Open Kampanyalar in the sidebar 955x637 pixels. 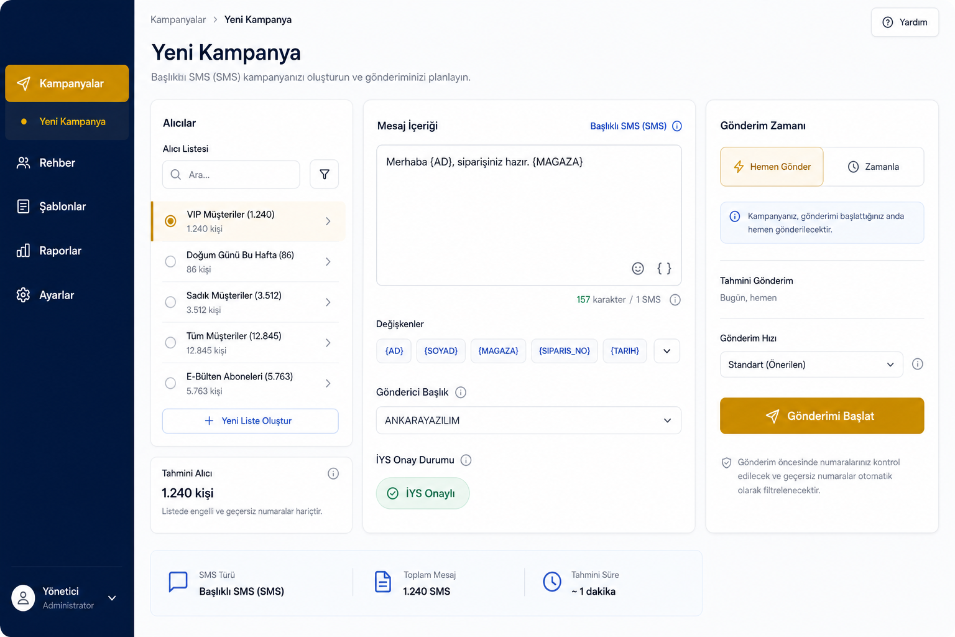click(67, 83)
